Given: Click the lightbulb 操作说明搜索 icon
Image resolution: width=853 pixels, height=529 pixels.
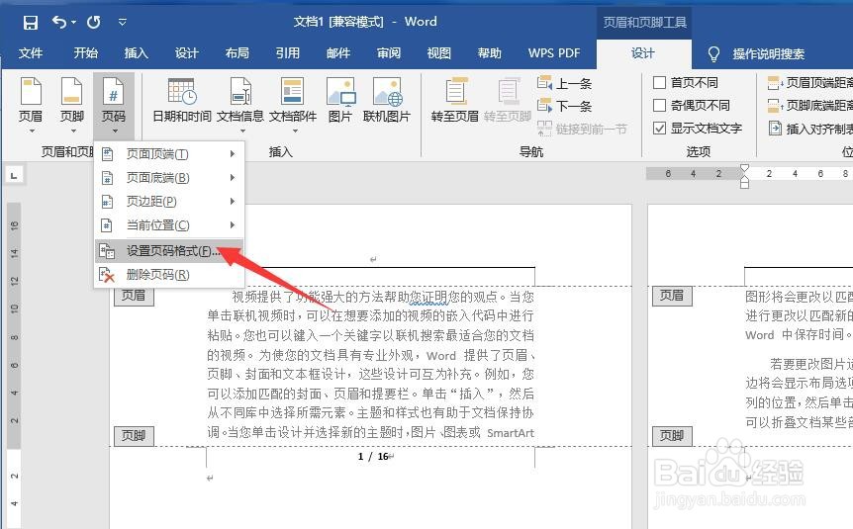Looking at the screenshot, I should 713,53.
